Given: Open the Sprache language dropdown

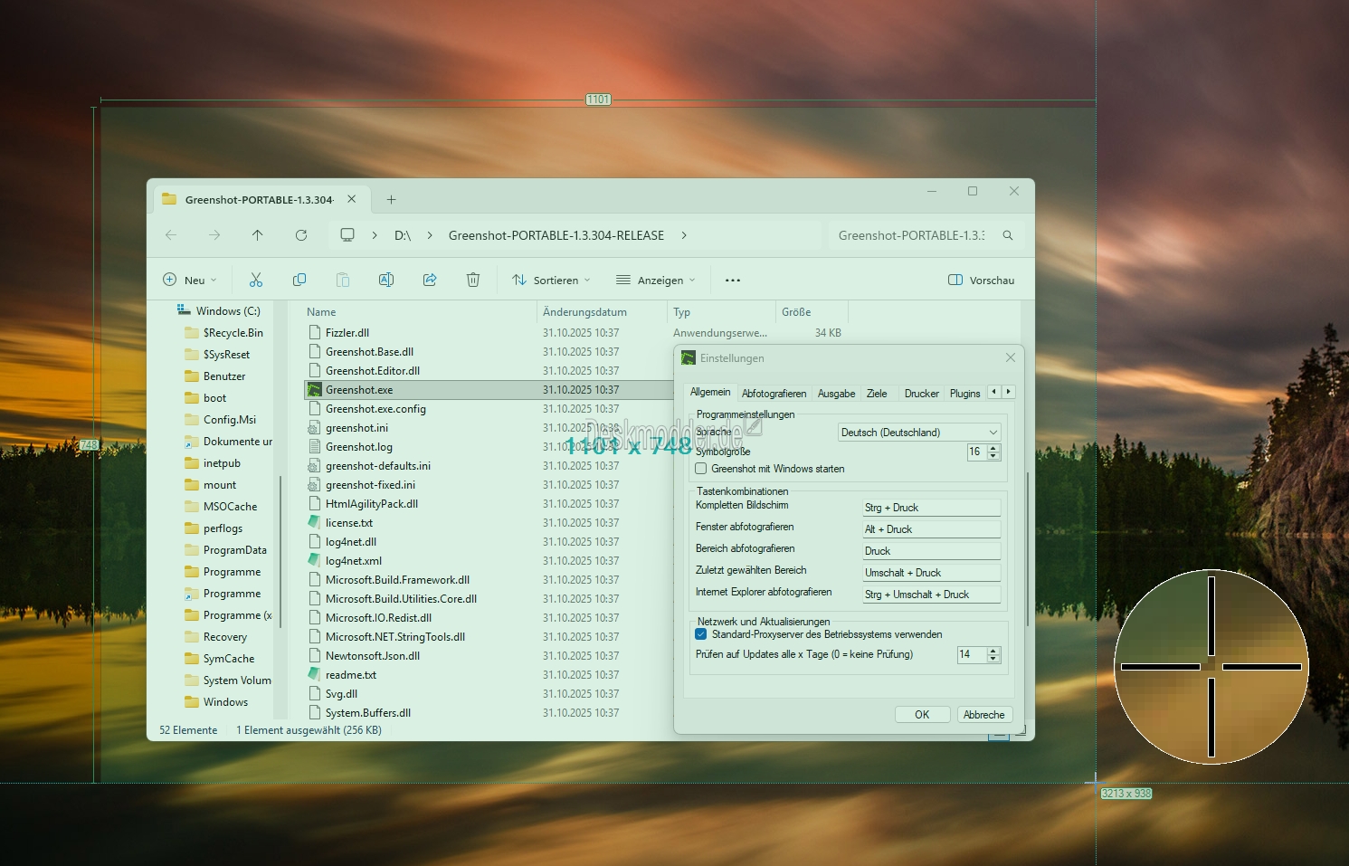Looking at the screenshot, I should [x=919, y=433].
